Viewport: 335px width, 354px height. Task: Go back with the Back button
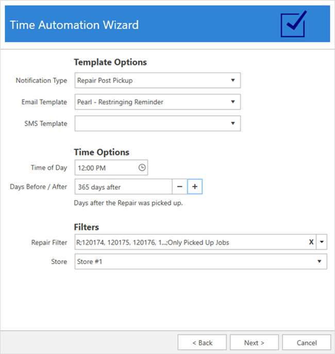(x=202, y=343)
